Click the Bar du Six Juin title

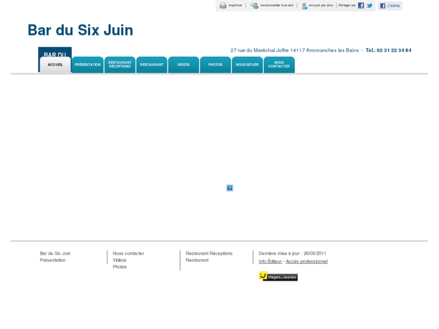click(x=80, y=30)
